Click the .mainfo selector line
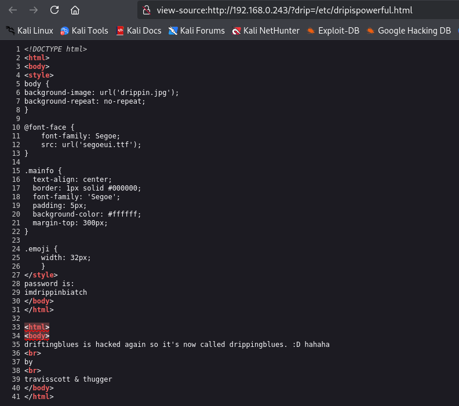The height and width of the screenshot is (406, 459). click(43, 171)
